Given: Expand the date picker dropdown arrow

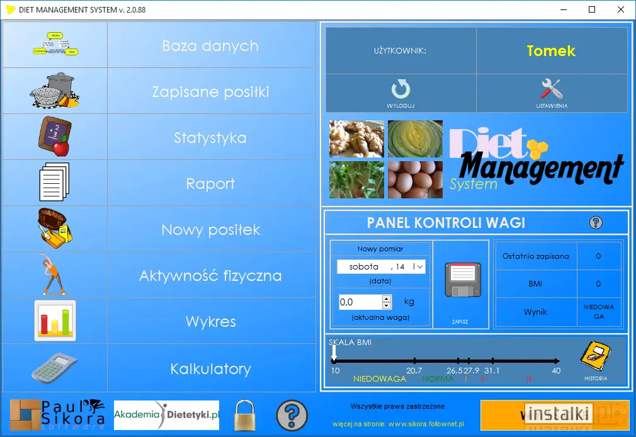Looking at the screenshot, I should (x=420, y=266).
